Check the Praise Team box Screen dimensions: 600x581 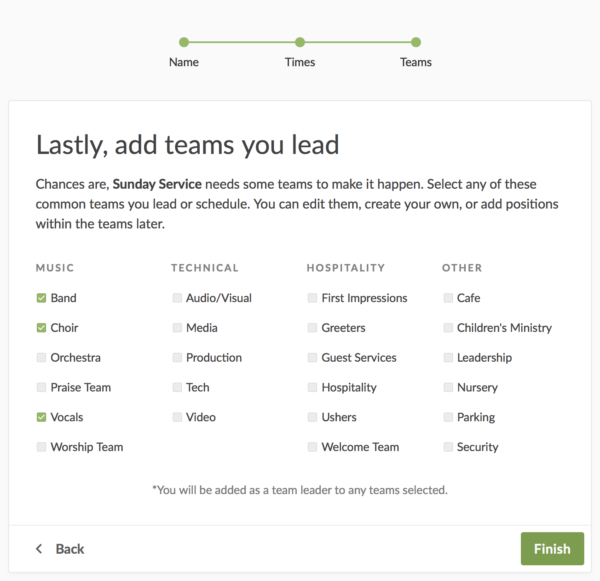[41, 387]
